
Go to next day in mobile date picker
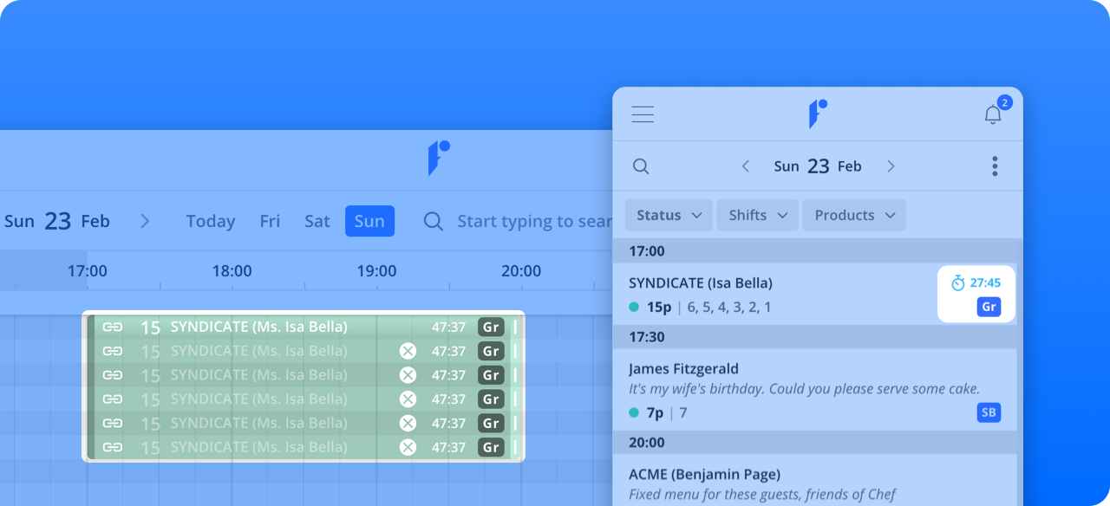click(891, 166)
